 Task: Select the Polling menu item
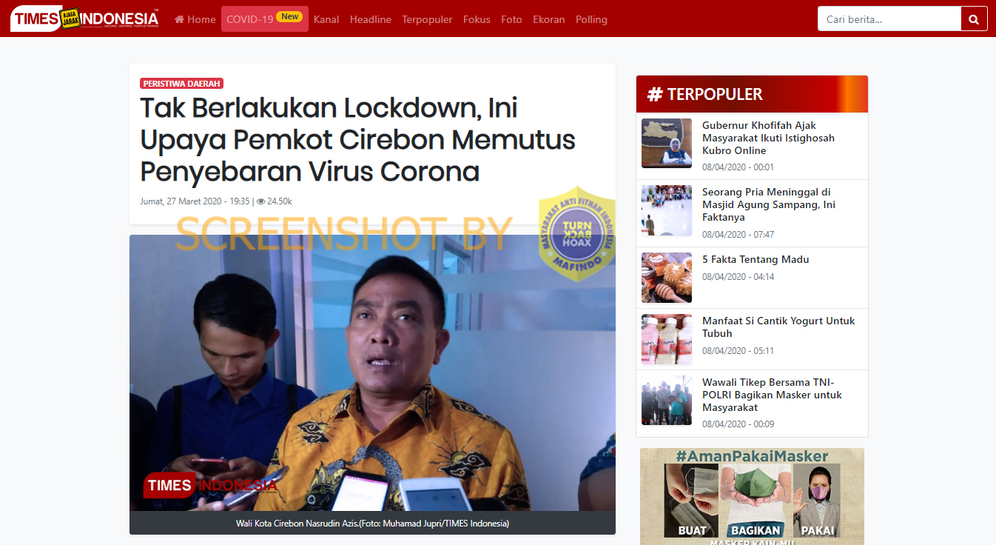(x=591, y=19)
